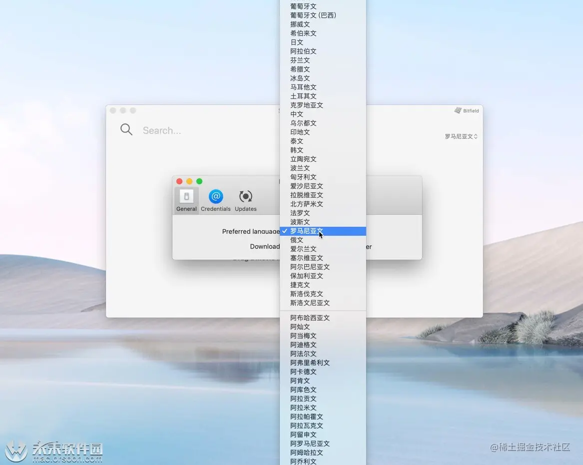The width and height of the screenshot is (583, 465).
Task: Select 爱沙尼亚文 in the dropdown list
Action: [x=323, y=186]
